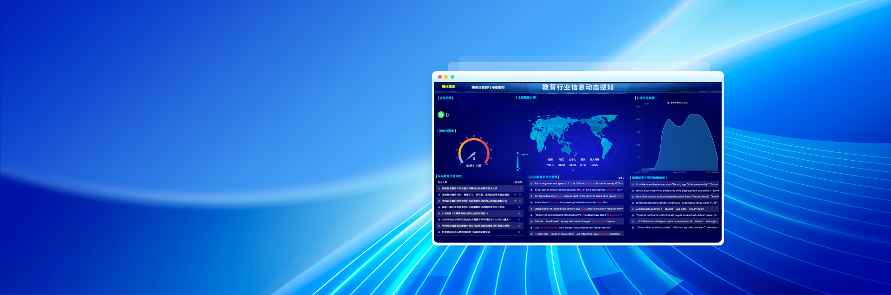The width and height of the screenshot is (891, 295).
Task: Click the green info total chart icon
Action: (x=441, y=115)
